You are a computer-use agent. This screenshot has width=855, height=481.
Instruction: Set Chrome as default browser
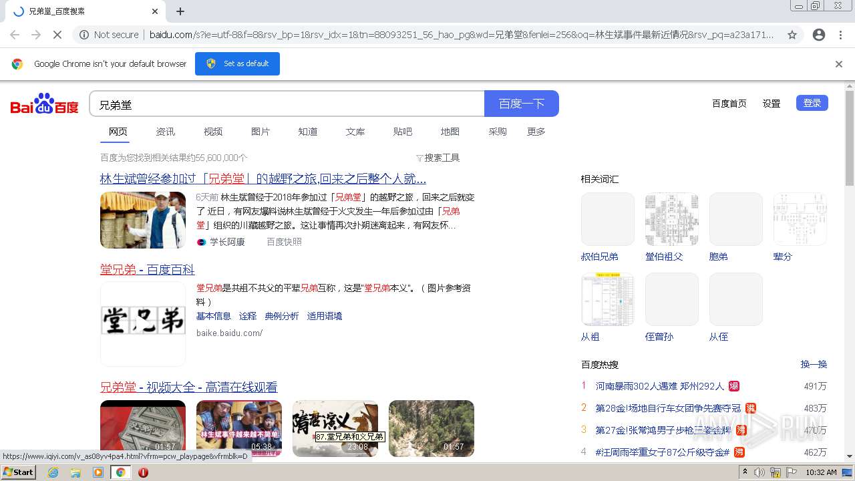point(237,63)
